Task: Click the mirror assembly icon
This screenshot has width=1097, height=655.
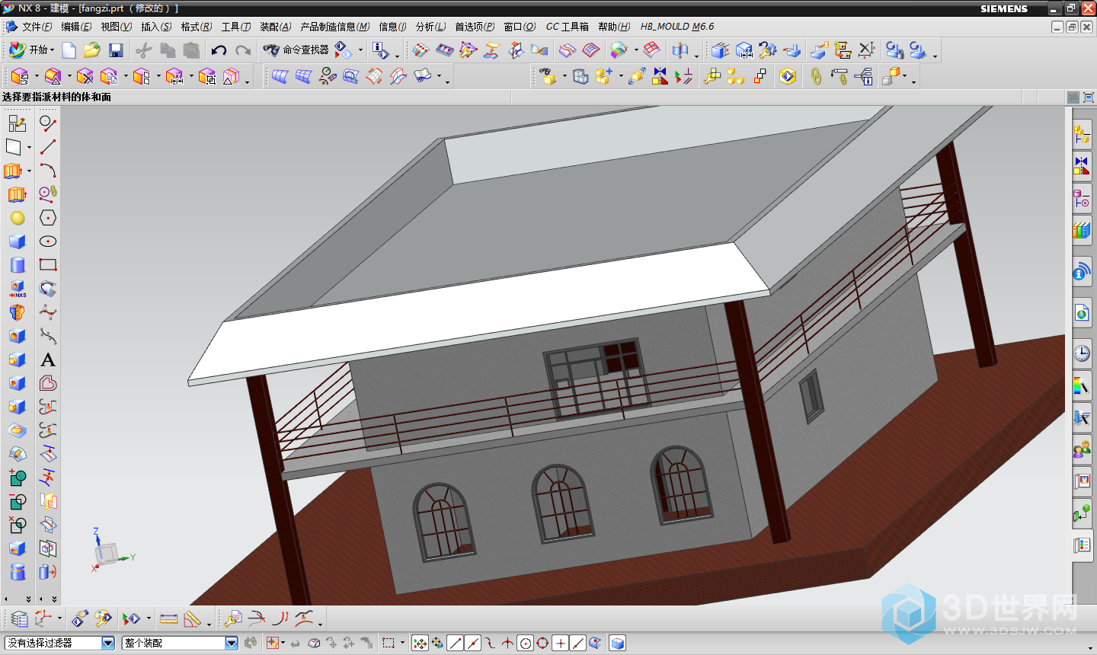Action: coord(660,75)
